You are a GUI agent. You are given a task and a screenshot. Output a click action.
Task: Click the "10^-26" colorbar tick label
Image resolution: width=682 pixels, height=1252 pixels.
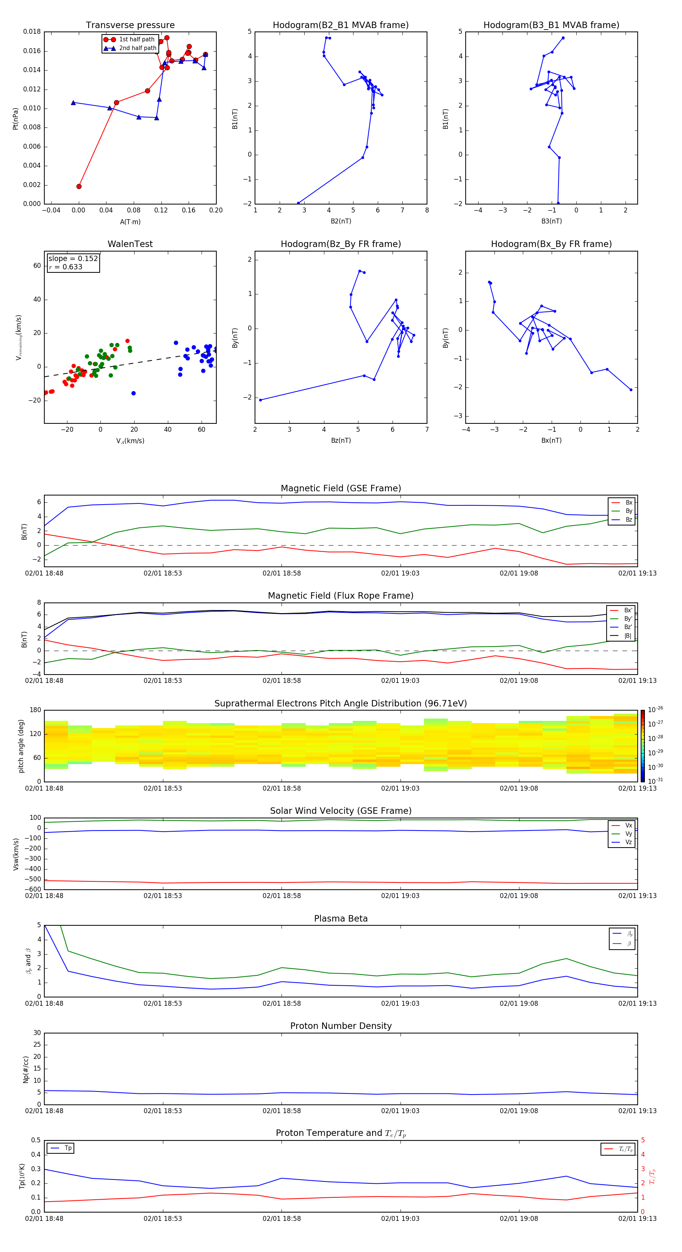(655, 709)
